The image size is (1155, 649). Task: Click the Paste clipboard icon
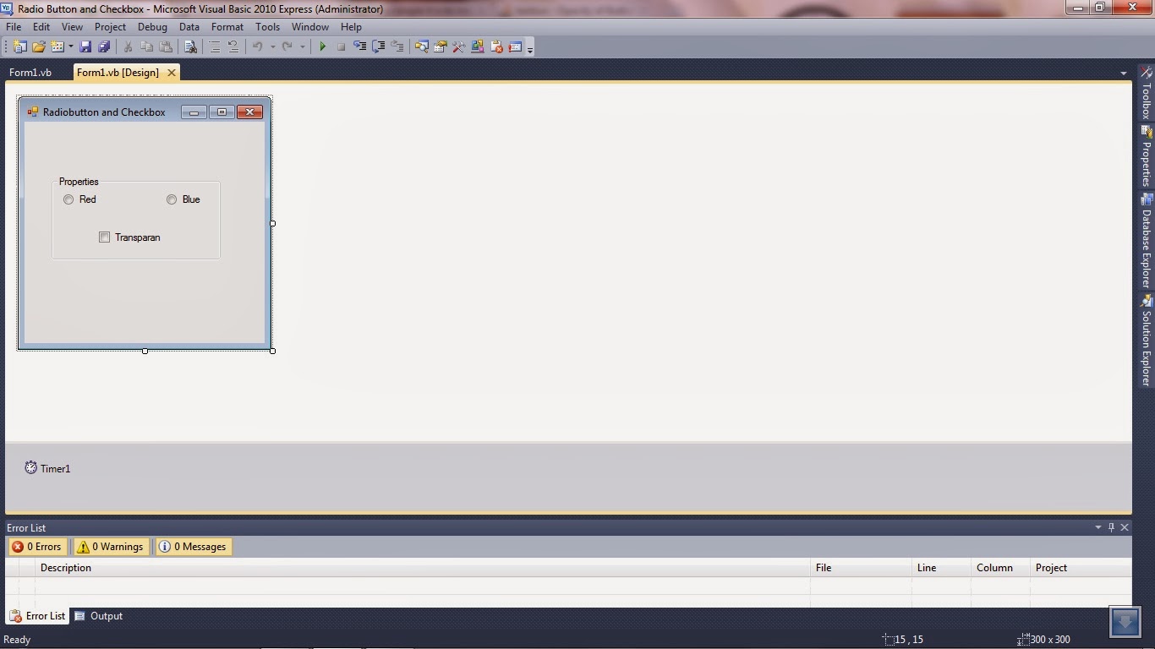point(166,47)
